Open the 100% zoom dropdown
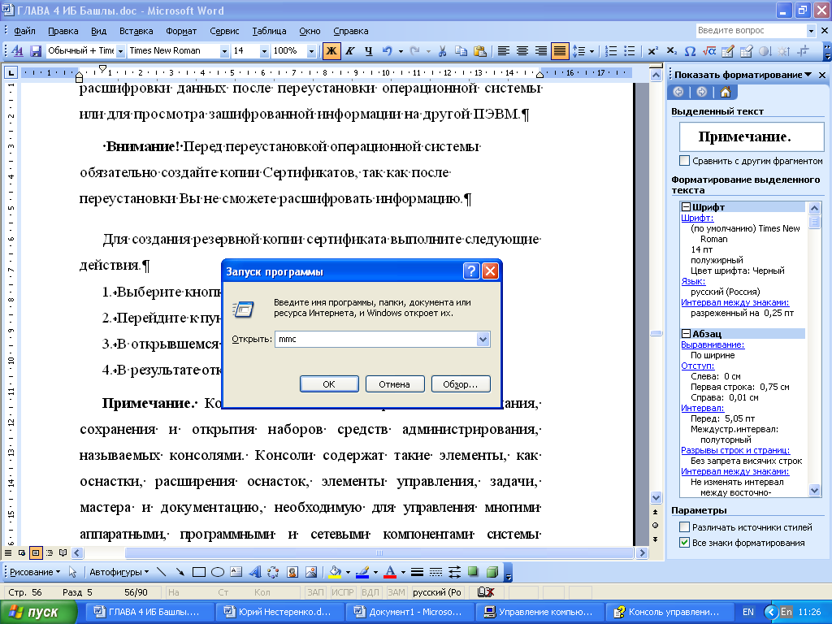The image size is (832, 624). [311, 51]
